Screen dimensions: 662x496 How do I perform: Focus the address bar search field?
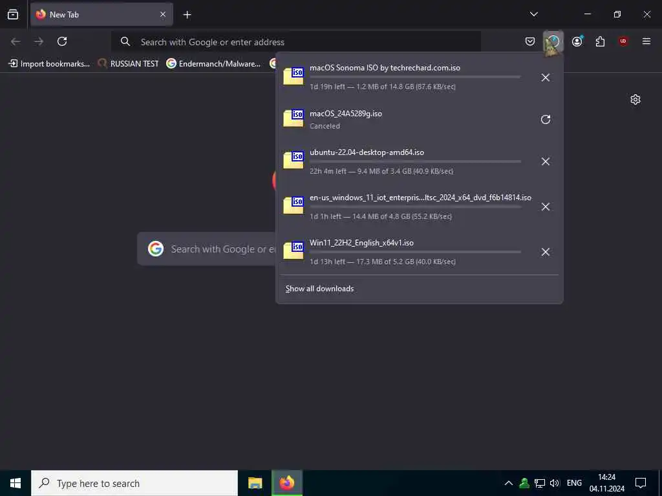(296, 42)
